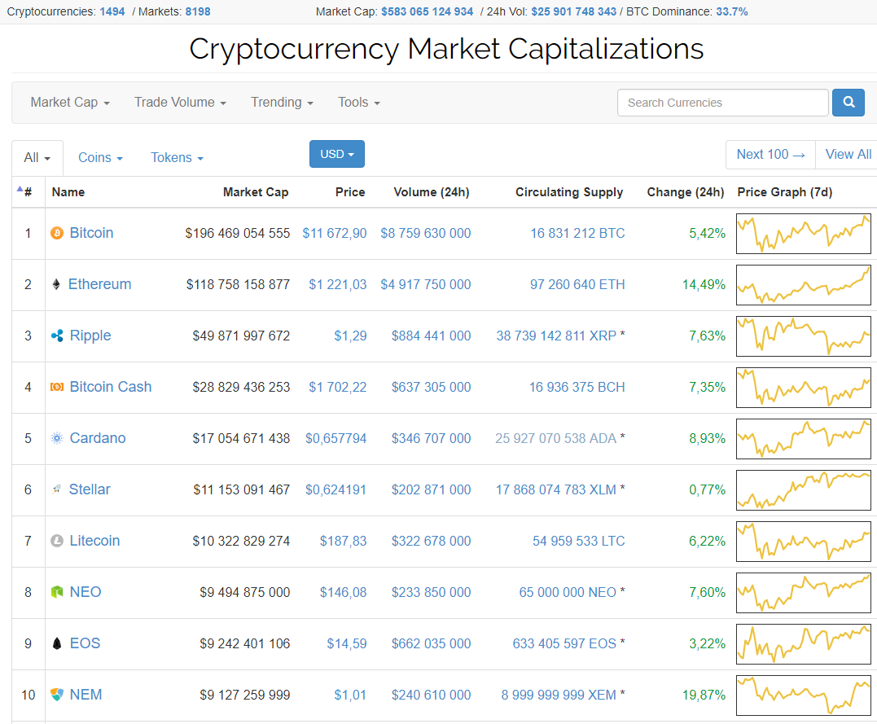Click the Litecoin logo icon
Screen dimensions: 877x724
(x=57, y=542)
